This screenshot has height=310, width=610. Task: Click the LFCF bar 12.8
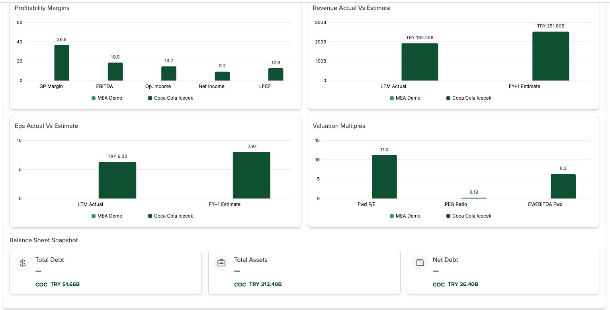click(x=276, y=75)
